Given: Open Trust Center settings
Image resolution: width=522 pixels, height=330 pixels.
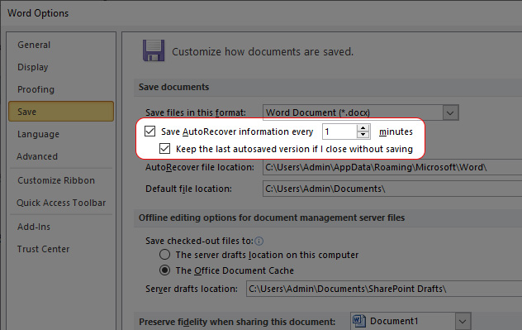Looking at the screenshot, I should click(43, 249).
